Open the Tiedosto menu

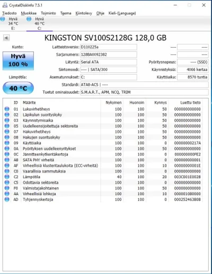tap(10, 13)
